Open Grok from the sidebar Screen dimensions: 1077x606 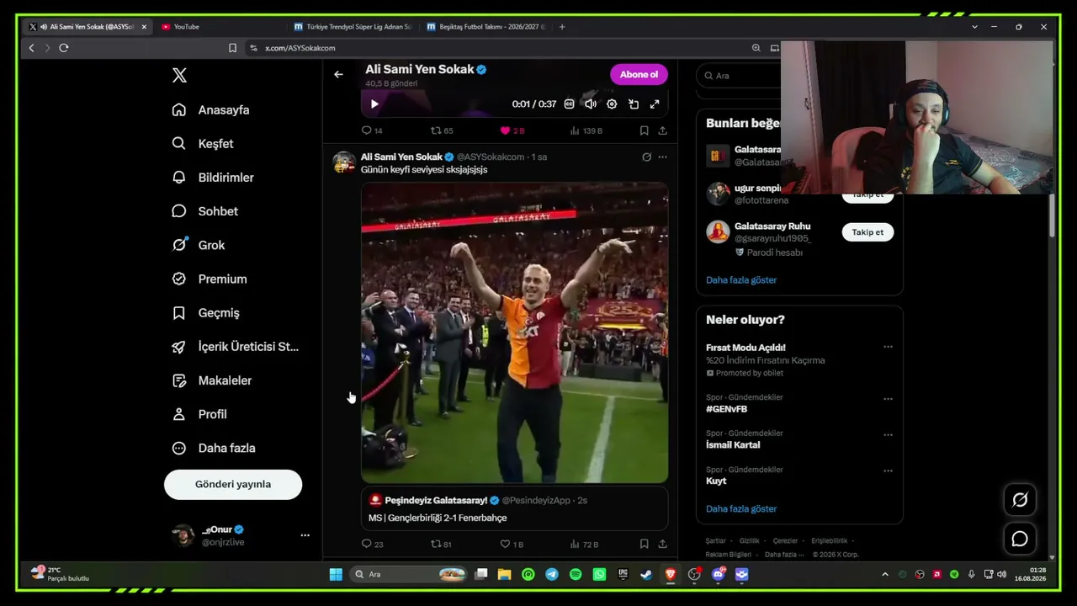click(199, 245)
